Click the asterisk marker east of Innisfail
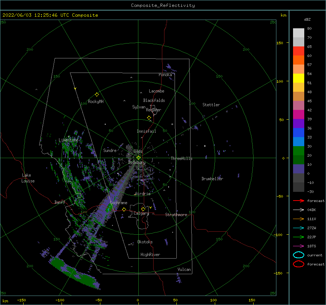326x305 pixels. [172, 124]
